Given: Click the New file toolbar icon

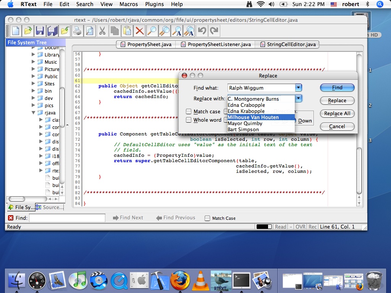Looking at the screenshot, I should point(15,31).
